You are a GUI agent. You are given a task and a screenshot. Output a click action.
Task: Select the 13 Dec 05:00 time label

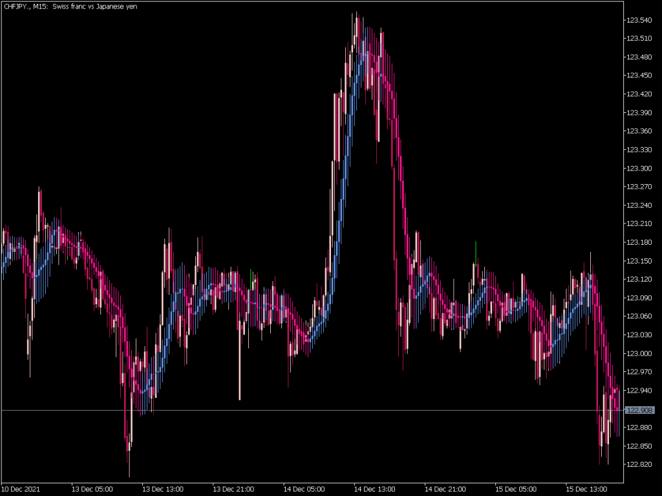pyautogui.click(x=94, y=489)
